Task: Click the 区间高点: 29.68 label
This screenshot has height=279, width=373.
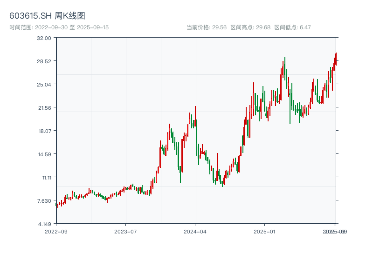Action: (x=250, y=27)
